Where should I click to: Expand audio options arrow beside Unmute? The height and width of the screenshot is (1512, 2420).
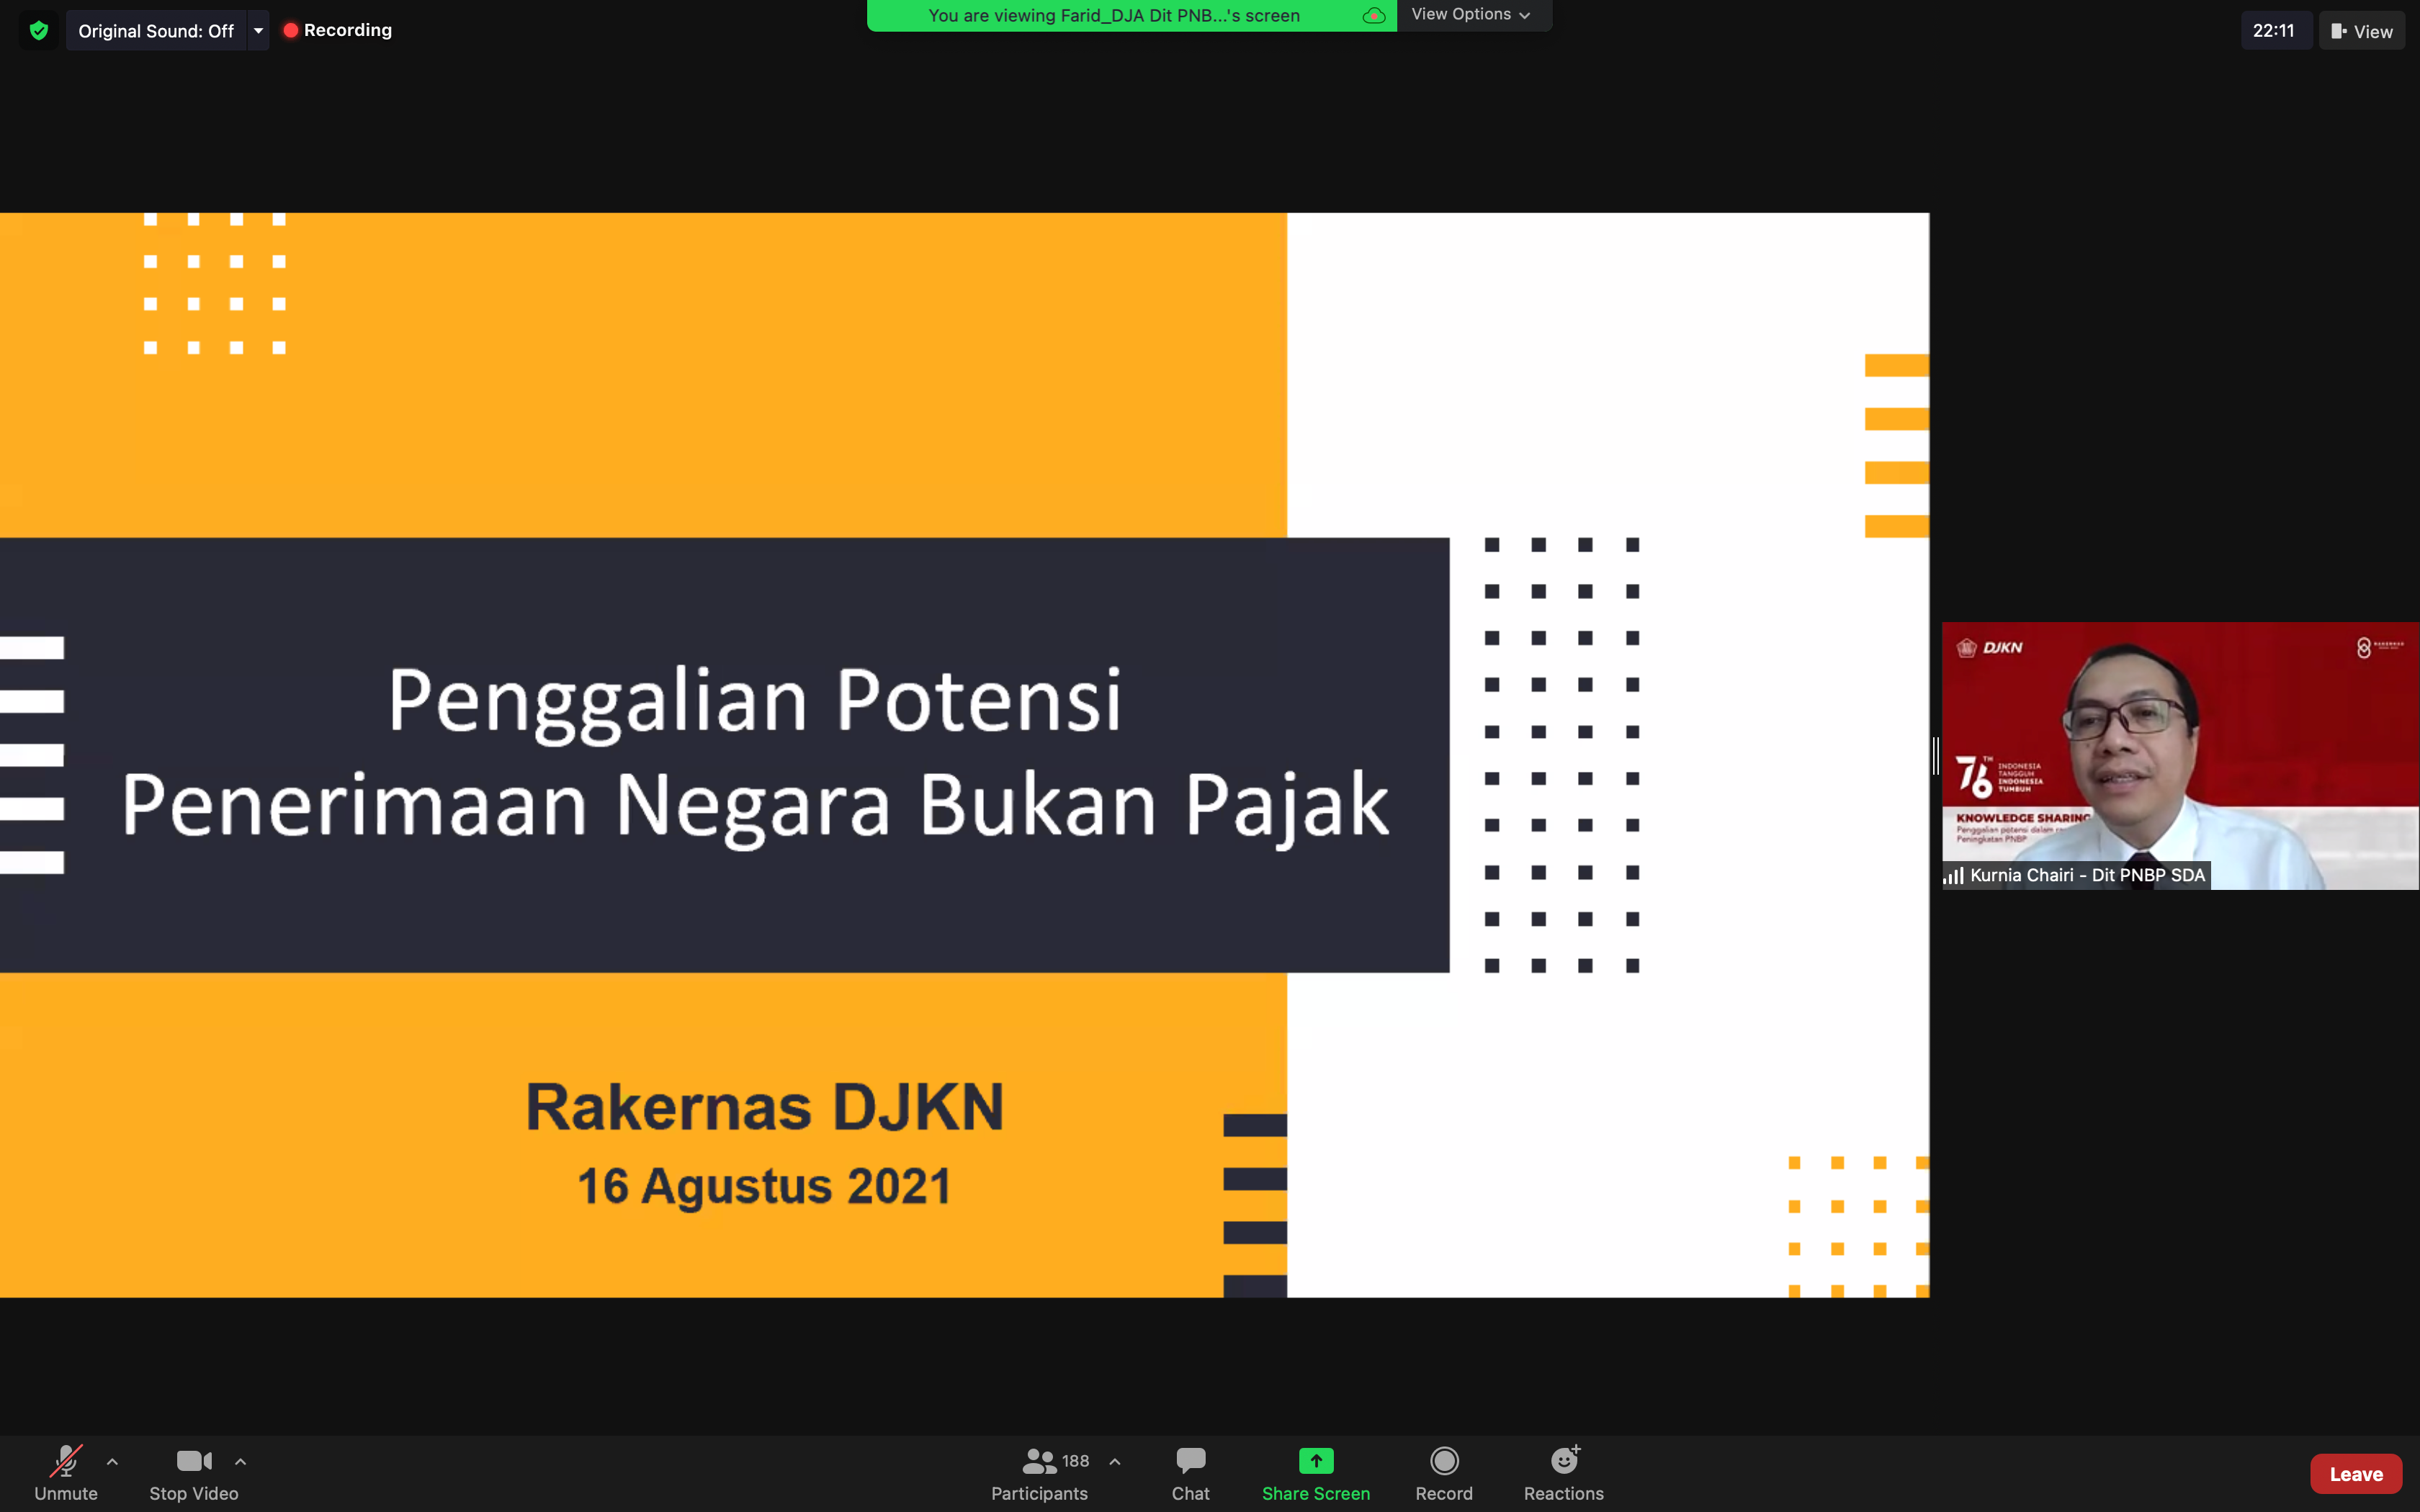click(112, 1461)
